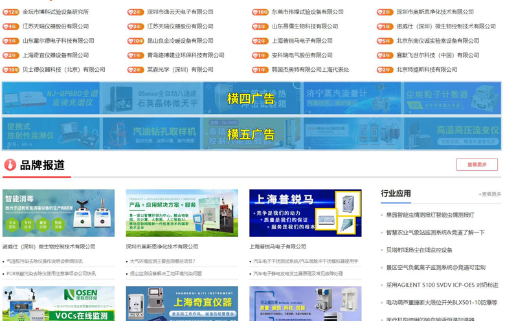Open 深圳市奥斯恩净化技术有限公司 link under brand image
505x321 pixels.
coord(162,247)
